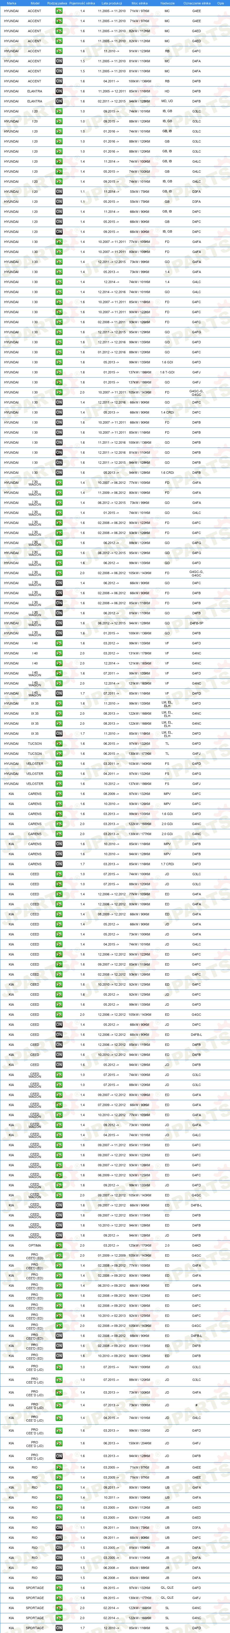Viewport: 230px width, 1633px height.
Task: Click petrol icon in Accent 91kW/123KM row
Action: tap(59, 51)
